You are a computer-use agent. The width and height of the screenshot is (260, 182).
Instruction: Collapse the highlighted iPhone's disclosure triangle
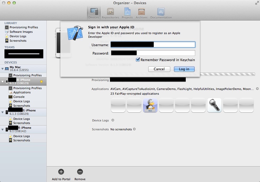[2, 82]
